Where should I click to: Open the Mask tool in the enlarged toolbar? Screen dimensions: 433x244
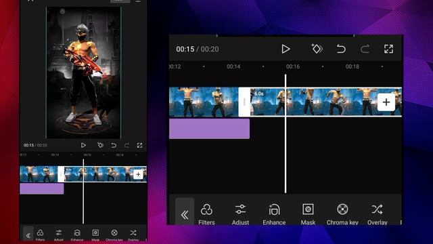click(x=308, y=214)
